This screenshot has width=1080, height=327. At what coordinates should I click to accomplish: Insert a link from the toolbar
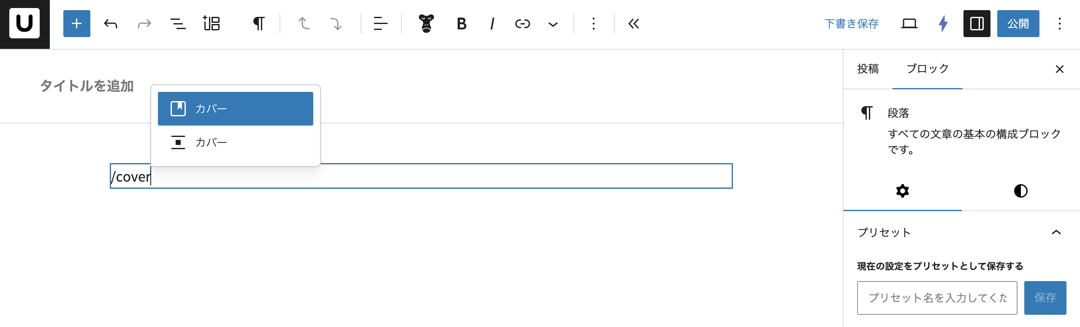[x=522, y=24]
